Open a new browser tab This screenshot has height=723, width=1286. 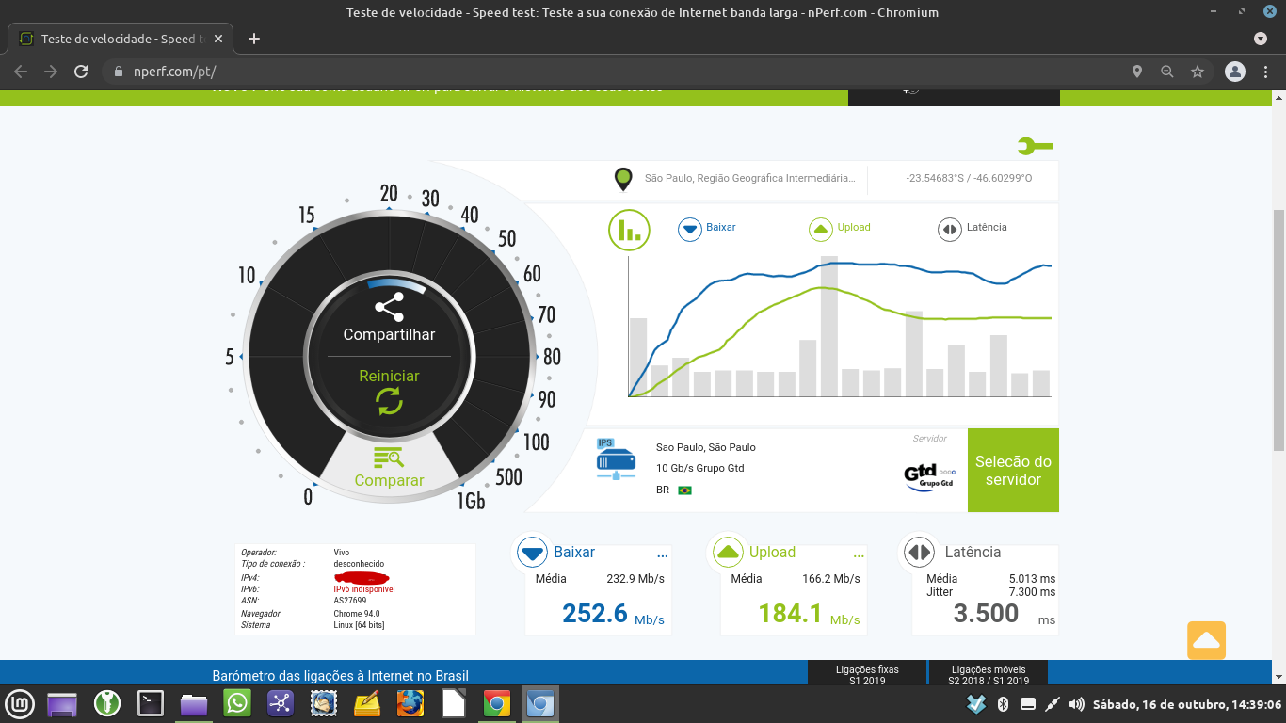[x=253, y=39]
